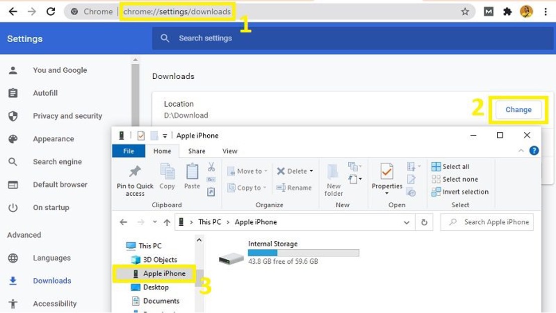The height and width of the screenshot is (313, 556).
Task: Collapse the Advanced settings section
Action: click(x=24, y=235)
